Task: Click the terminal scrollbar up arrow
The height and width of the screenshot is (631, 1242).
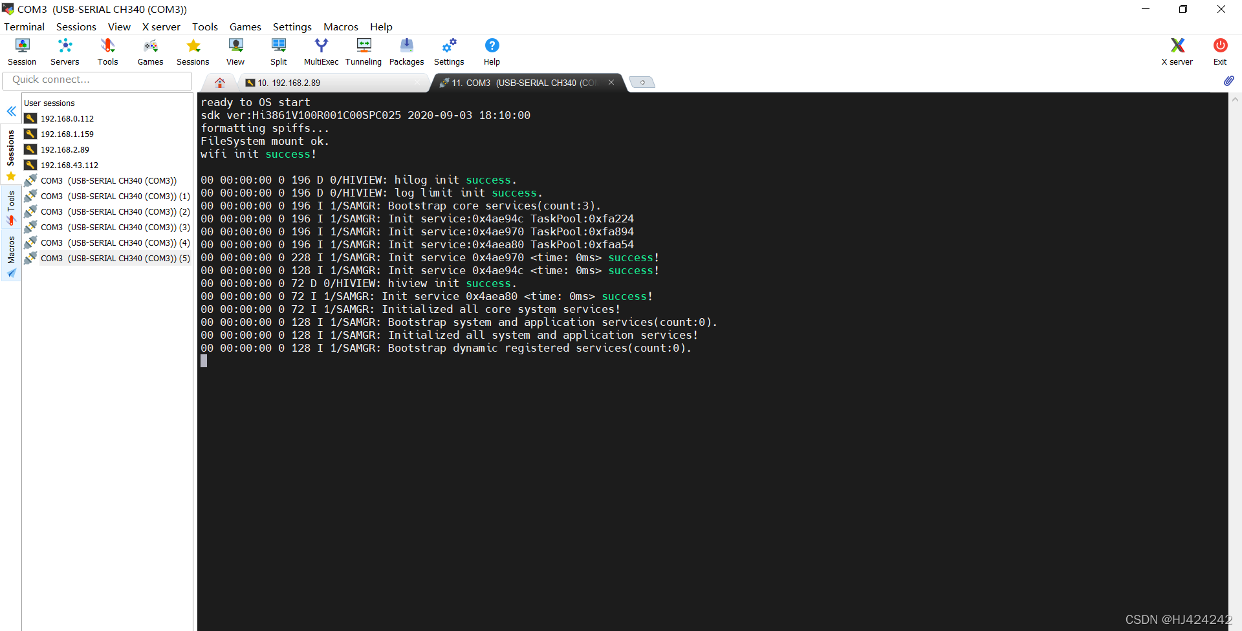Action: pyautogui.click(x=1235, y=100)
